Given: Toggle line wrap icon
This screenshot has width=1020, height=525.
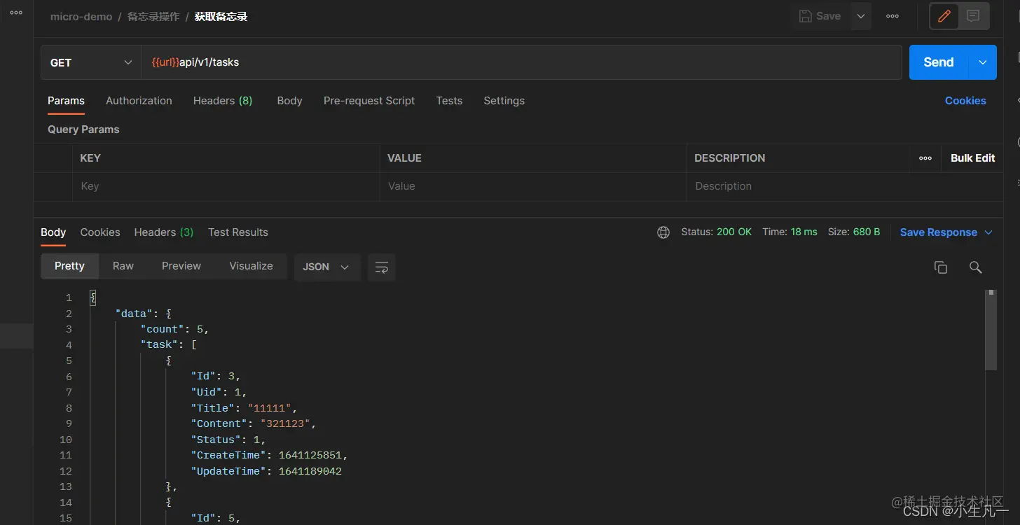Looking at the screenshot, I should (x=382, y=267).
